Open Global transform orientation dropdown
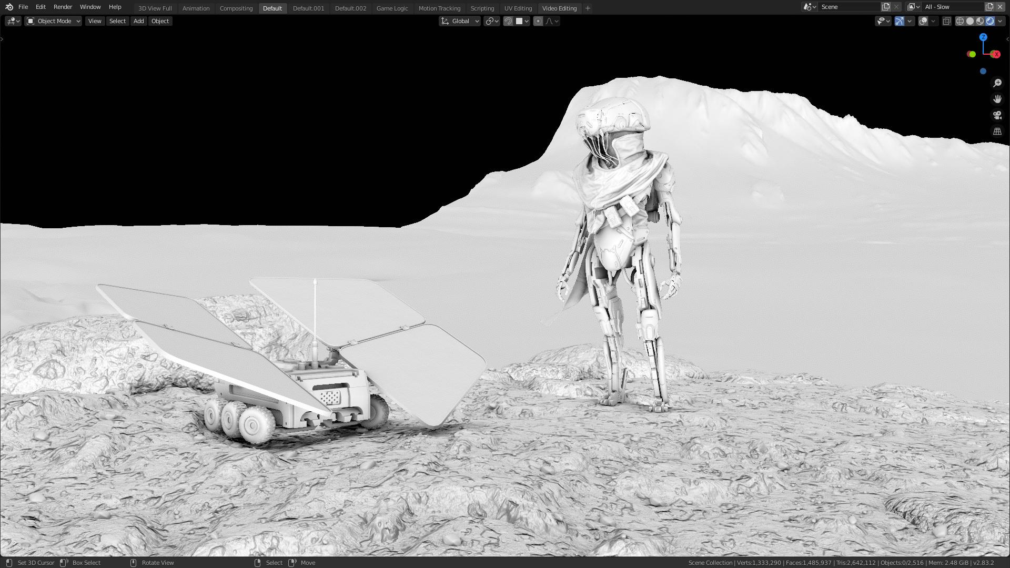1010x568 pixels. coord(460,21)
